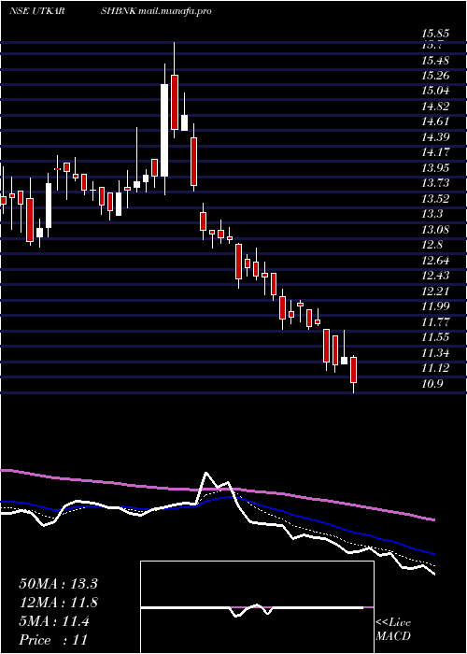
Task: Click the 14.17 price axis label
Action: click(435, 152)
